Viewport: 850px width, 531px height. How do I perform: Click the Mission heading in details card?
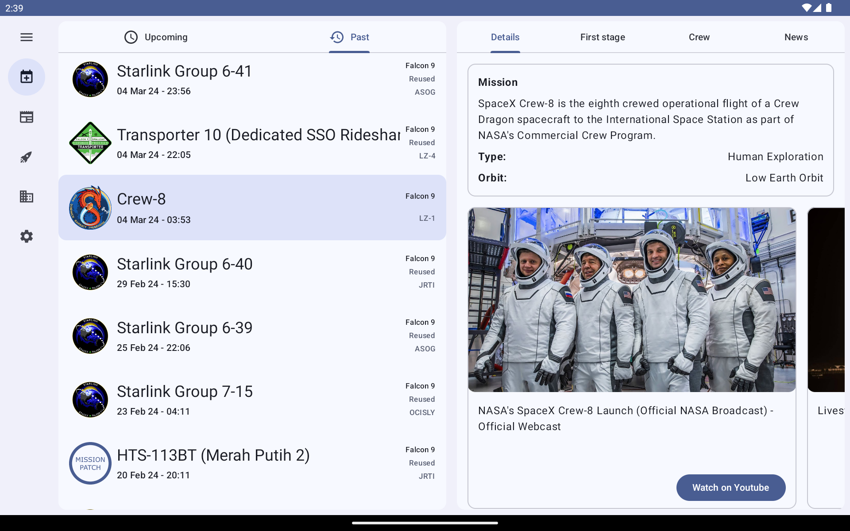pyautogui.click(x=498, y=82)
